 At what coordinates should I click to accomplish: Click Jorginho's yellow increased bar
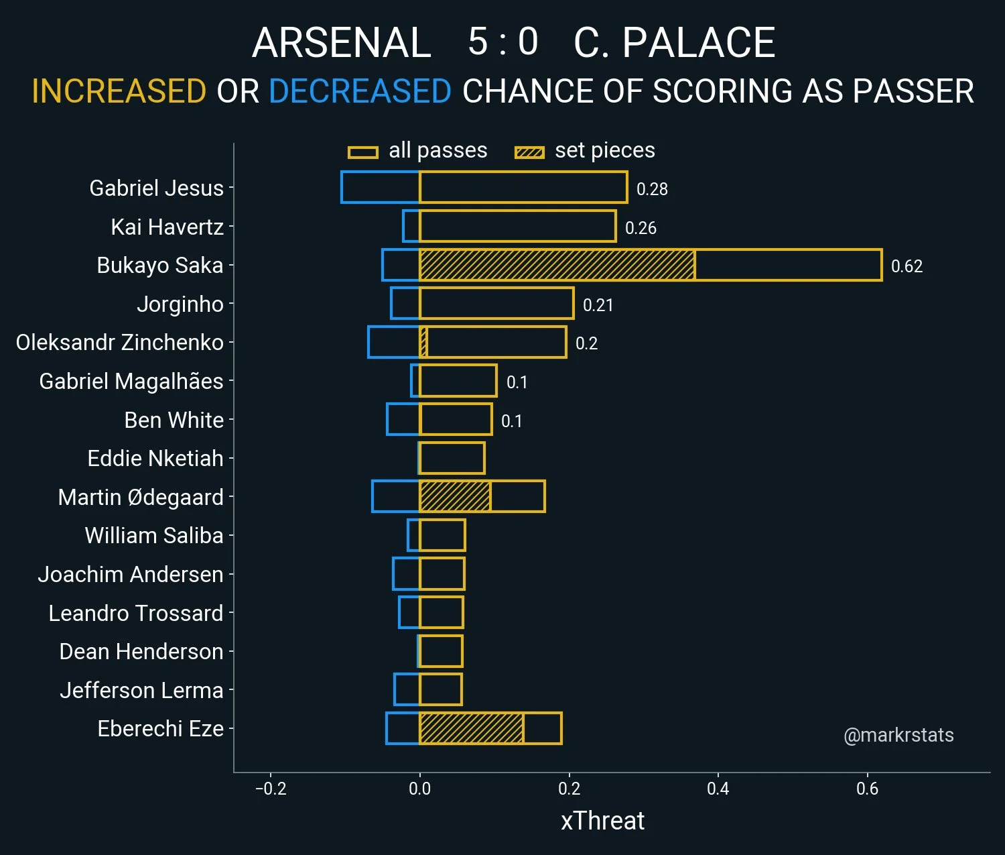[496, 303]
